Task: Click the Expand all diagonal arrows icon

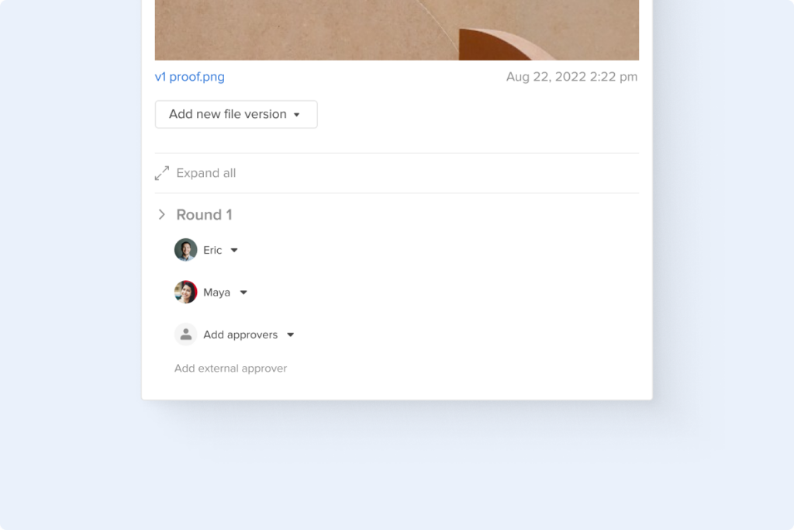Action: tap(162, 172)
